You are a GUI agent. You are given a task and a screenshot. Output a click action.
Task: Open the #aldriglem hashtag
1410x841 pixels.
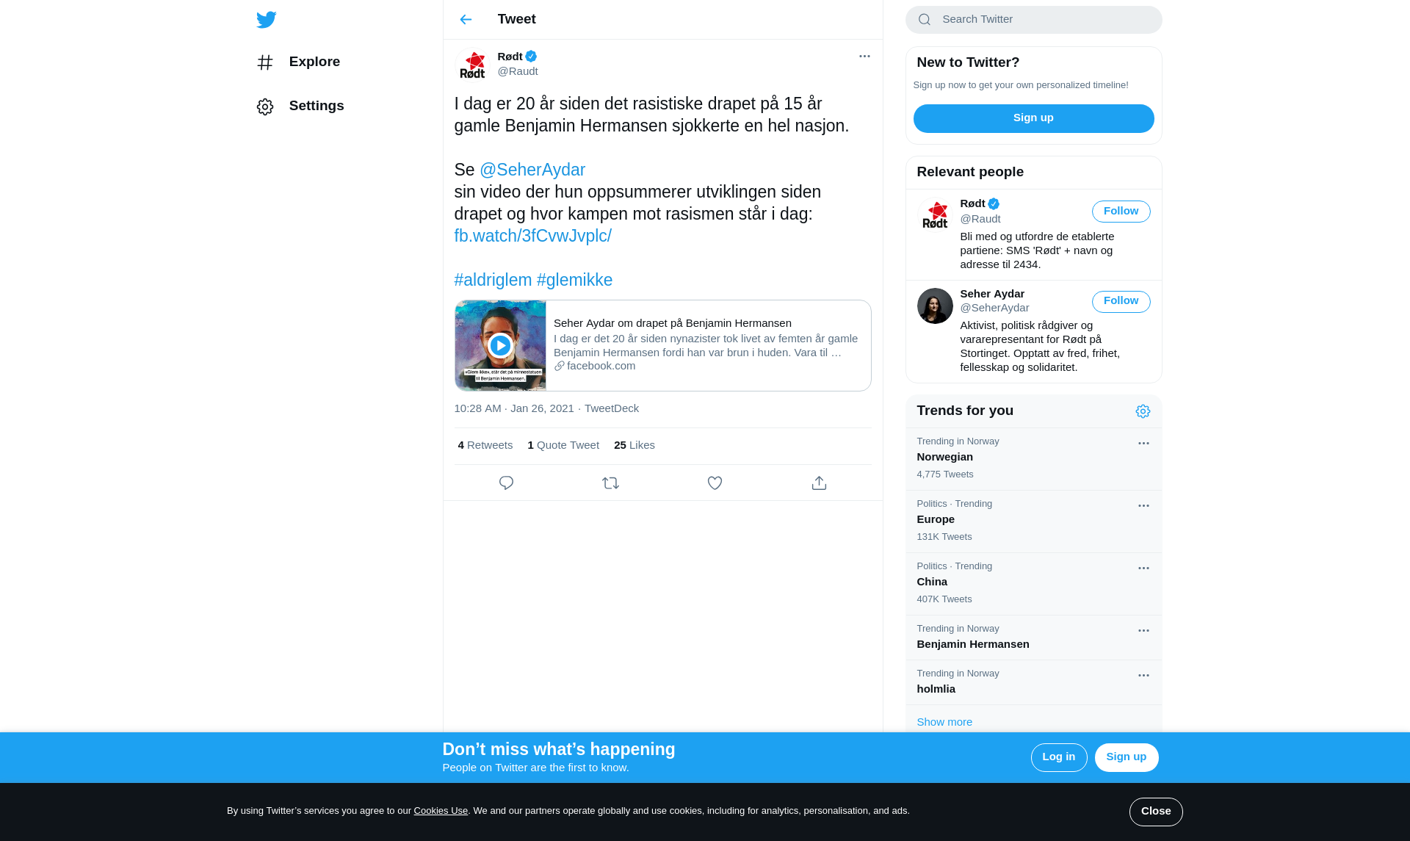[493, 281]
